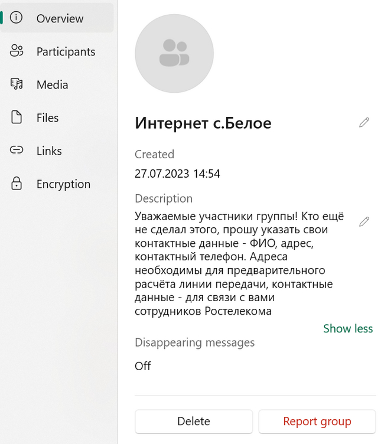Click the group avatar placeholder image
The width and height of the screenshot is (384, 444).
click(x=174, y=53)
